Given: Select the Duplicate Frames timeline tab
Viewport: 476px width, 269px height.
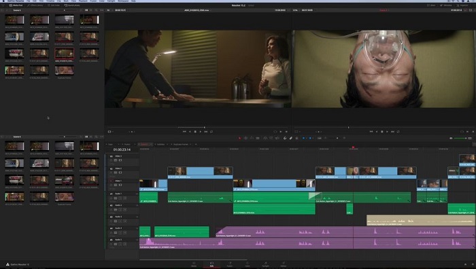Looking at the screenshot, I should coord(181,145).
